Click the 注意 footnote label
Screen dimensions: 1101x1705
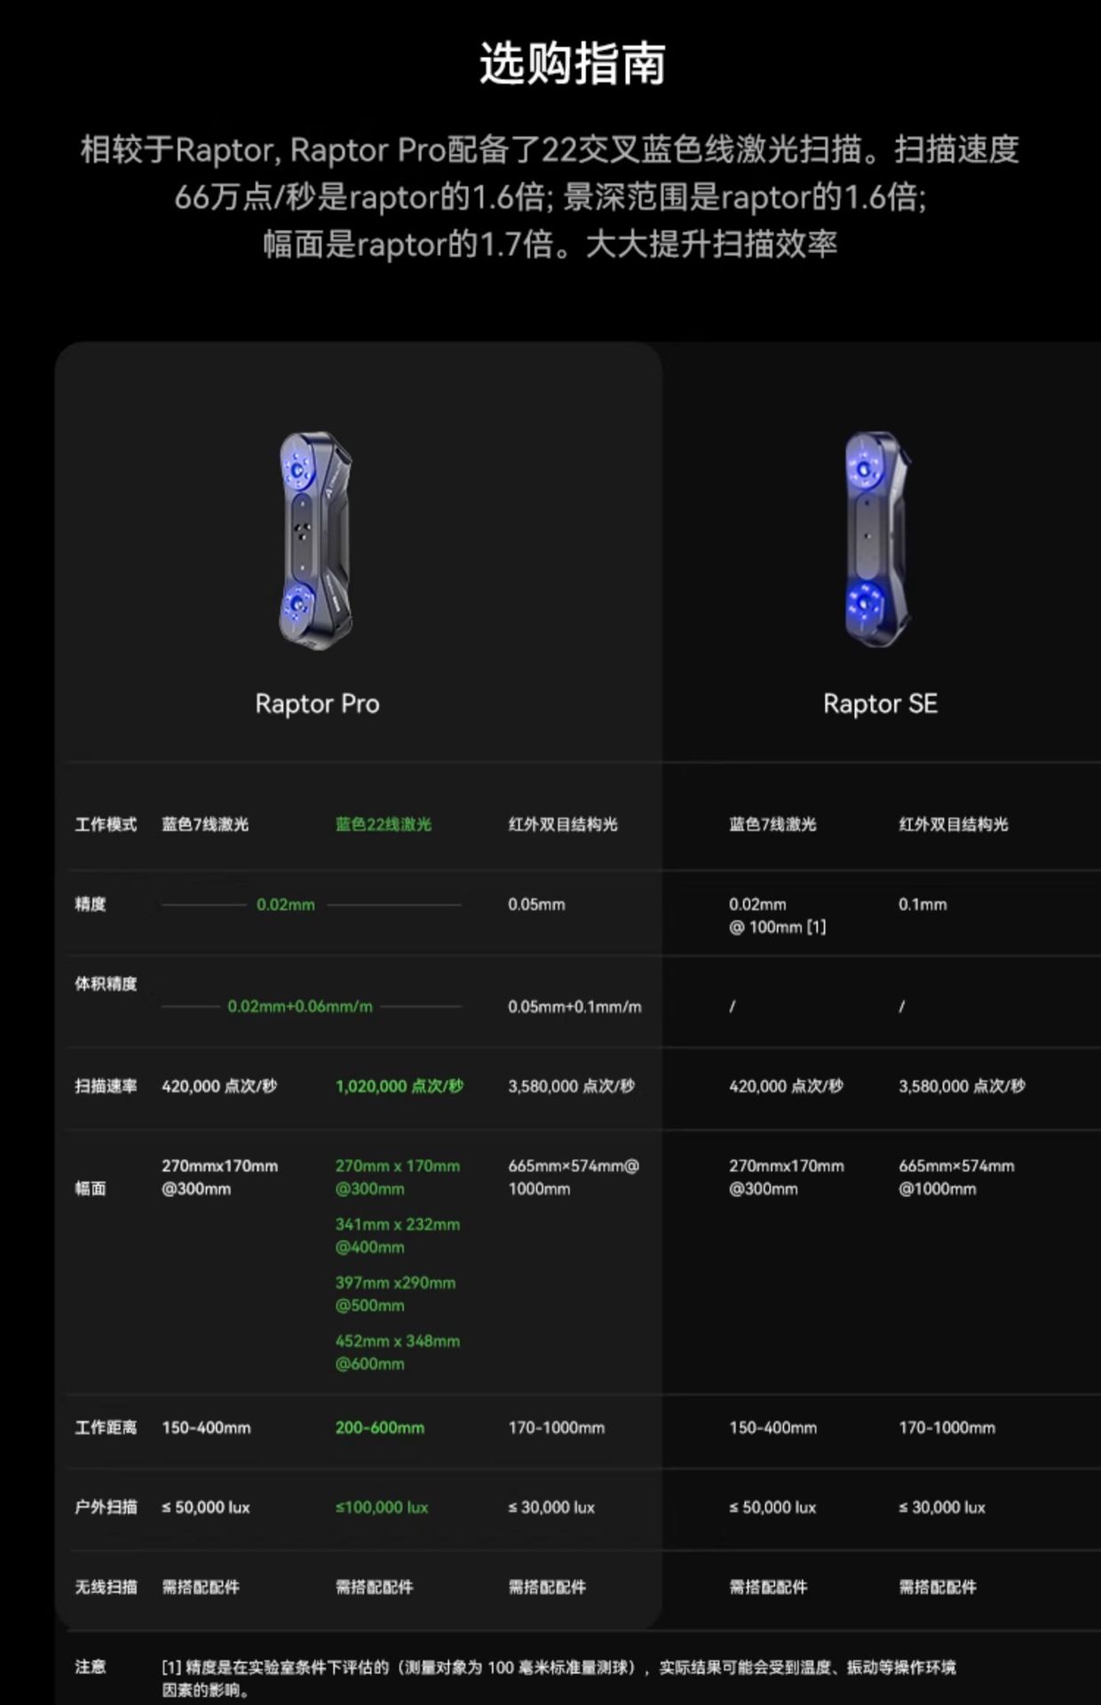(91, 1667)
